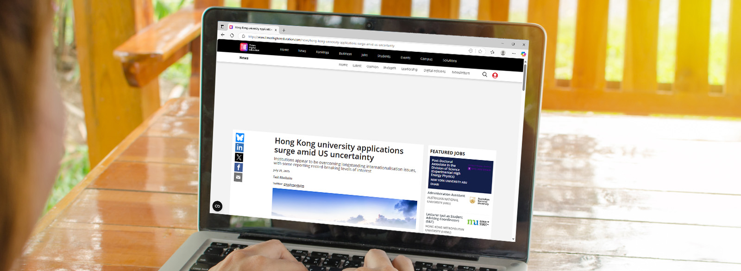This screenshot has width=741, height=271.
Task: Reload the page with refresh icon
Action: pyautogui.click(x=232, y=35)
